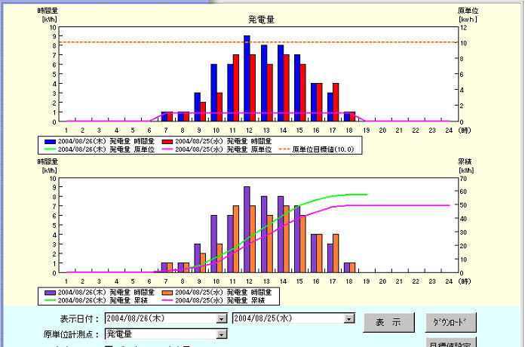The height and width of the screenshot is (347, 525).
Task: Click magenta line legend entry 2004/08/25 原単位
Action: click(216, 149)
